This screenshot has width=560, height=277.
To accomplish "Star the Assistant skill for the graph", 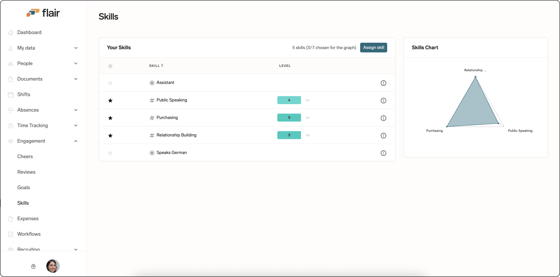I will (110, 83).
